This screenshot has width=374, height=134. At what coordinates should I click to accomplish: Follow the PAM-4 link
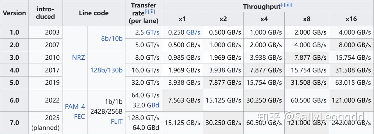point(75,106)
